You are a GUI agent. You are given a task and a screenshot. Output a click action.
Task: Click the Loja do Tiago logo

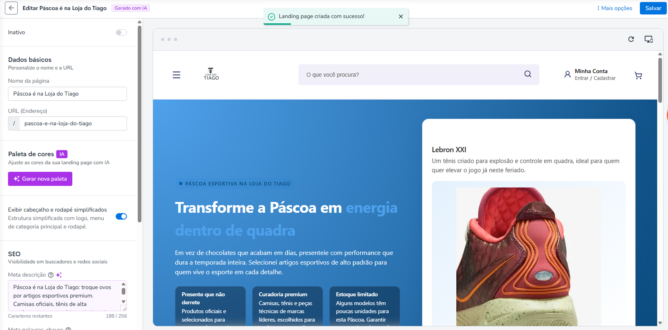click(211, 74)
